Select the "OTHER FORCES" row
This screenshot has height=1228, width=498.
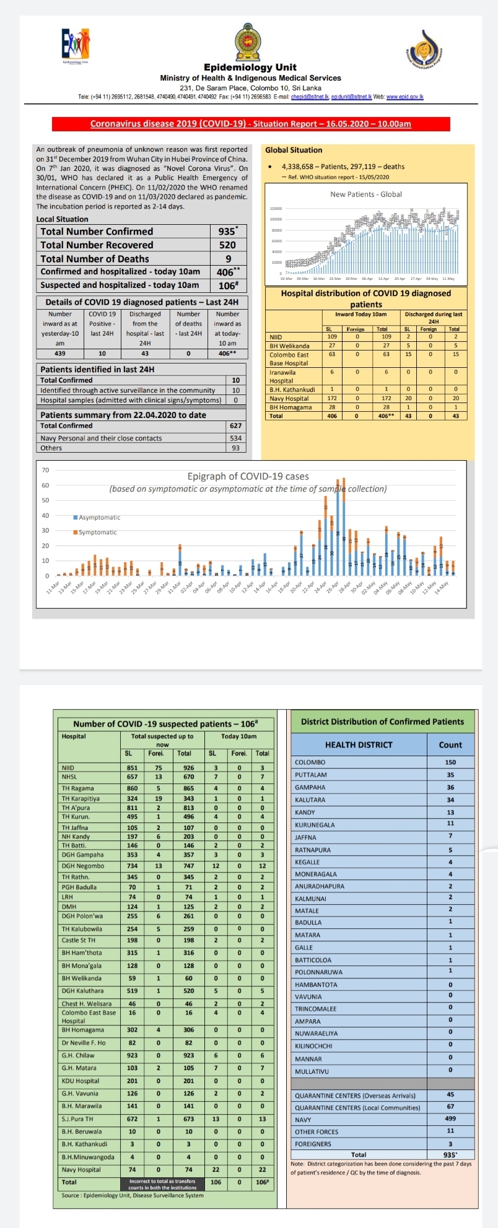tap(382, 1132)
